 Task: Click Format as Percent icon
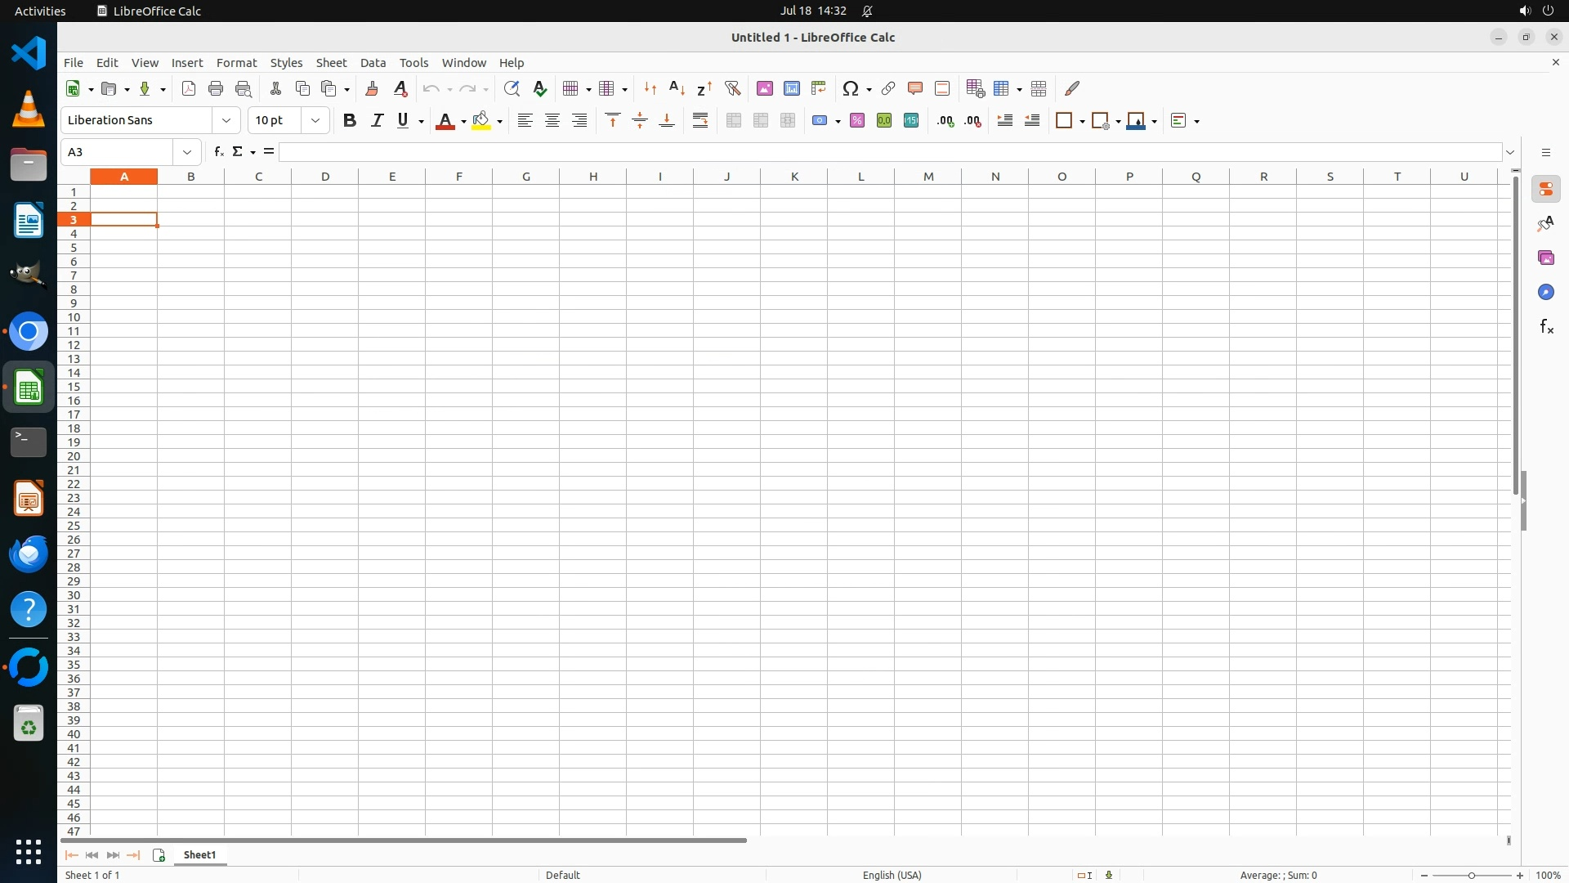(856, 120)
